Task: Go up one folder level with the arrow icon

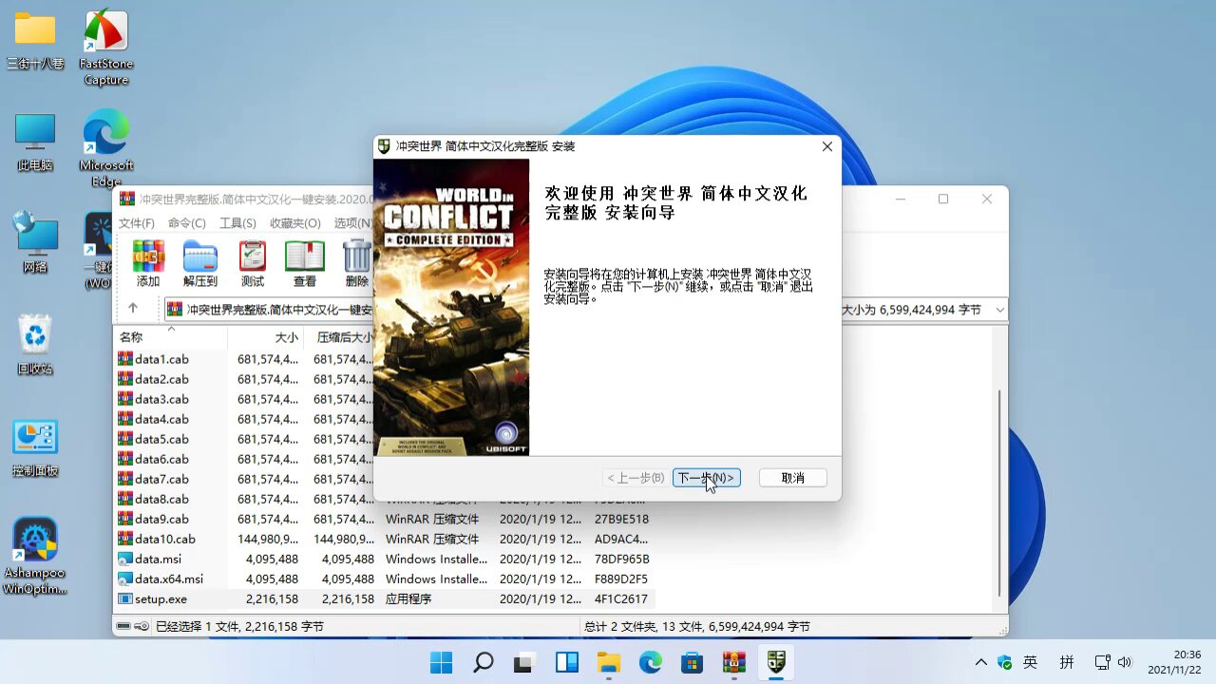Action: pos(134,308)
